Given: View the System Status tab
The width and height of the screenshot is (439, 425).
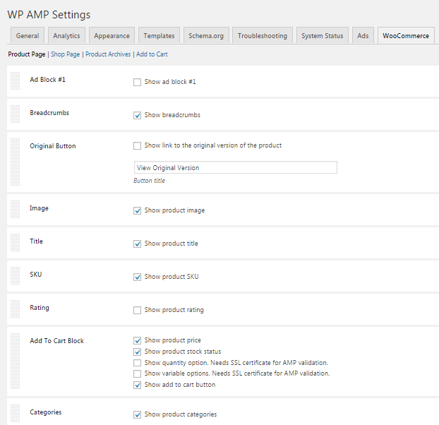Looking at the screenshot, I should (323, 35).
